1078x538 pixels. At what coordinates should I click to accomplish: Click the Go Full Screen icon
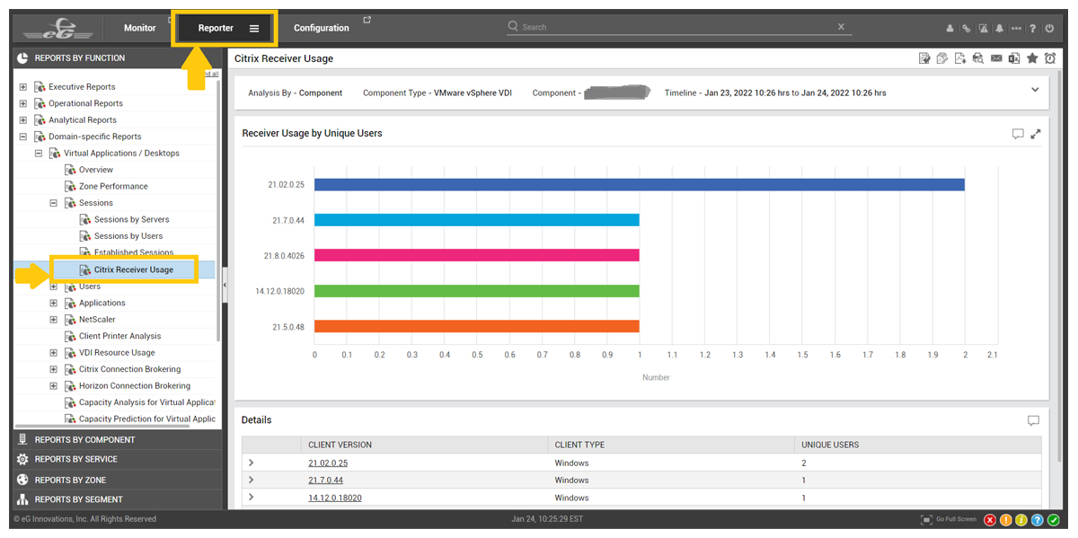(x=926, y=520)
